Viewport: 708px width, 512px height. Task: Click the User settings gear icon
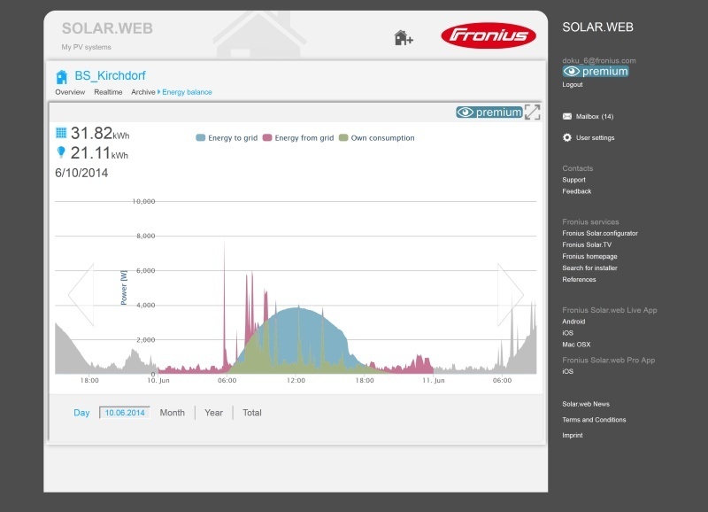567,137
